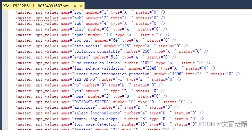This screenshot has width=252, height=130.
Task: Click the status attribute in the dpub row
Action: [152, 35]
